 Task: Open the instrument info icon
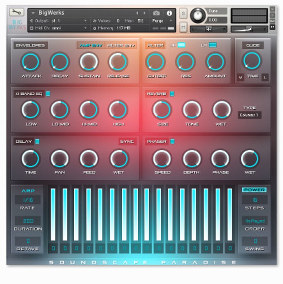(169, 13)
